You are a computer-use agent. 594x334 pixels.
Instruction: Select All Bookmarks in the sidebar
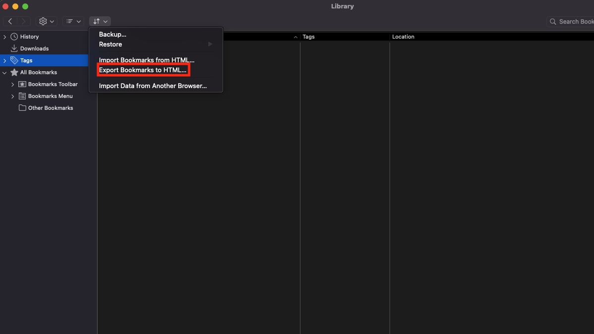[x=49, y=72]
